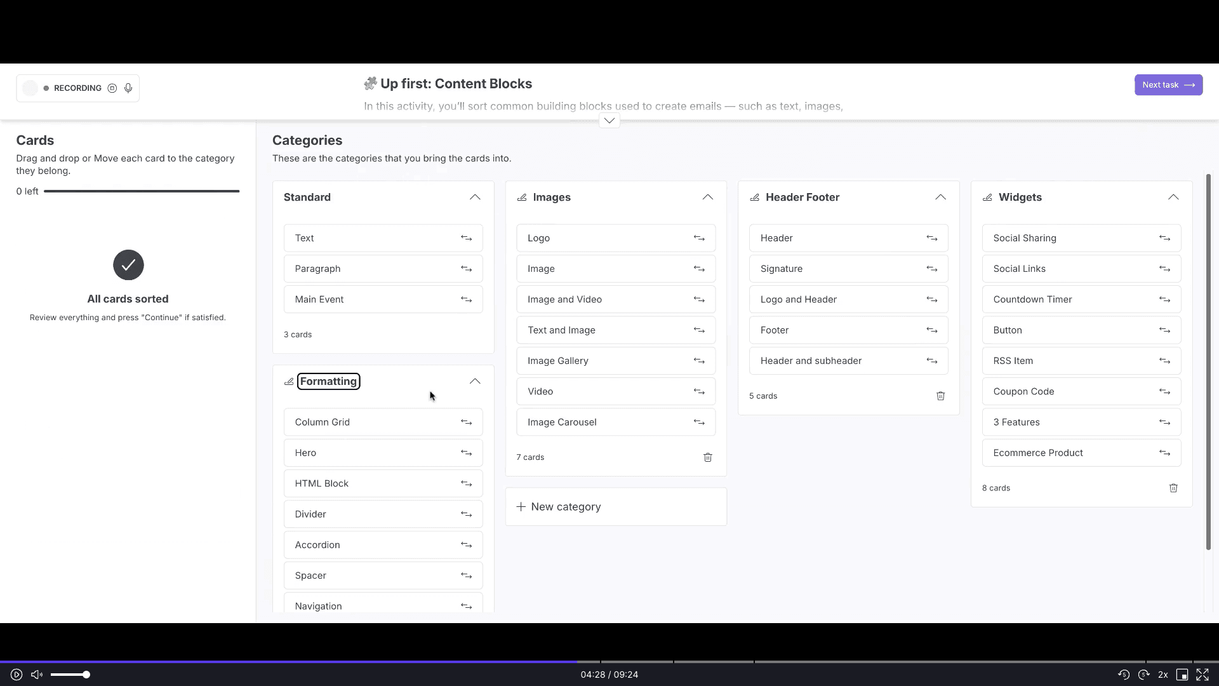Rename Widgets category using edit pencil icon
The image size is (1219, 686).
pos(987,198)
